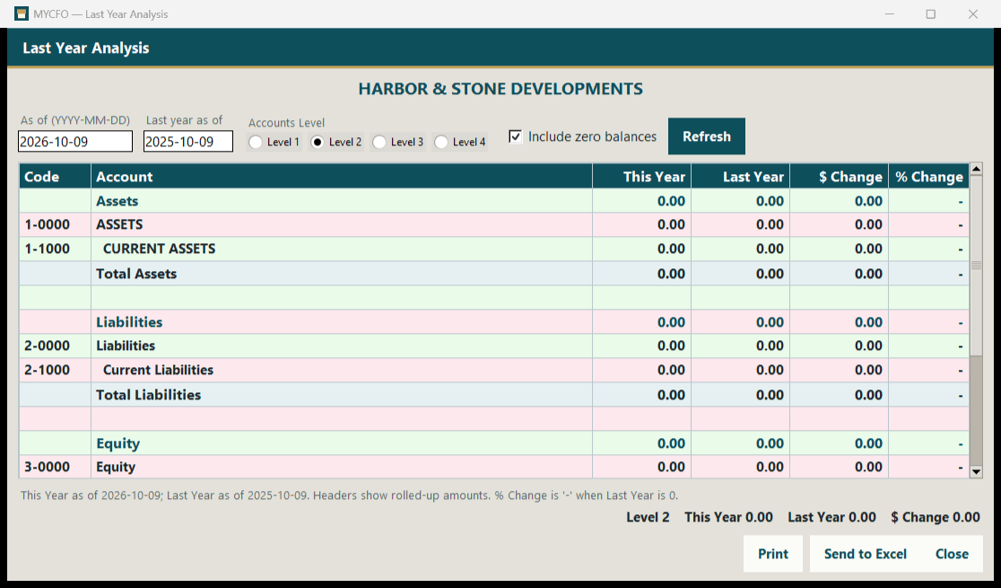1001x588 pixels.
Task: Select the 1-0000 ASSETS row
Action: pos(494,225)
